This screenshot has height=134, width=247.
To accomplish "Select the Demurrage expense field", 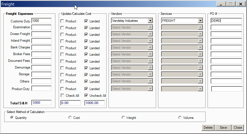I will coord(41,68).
